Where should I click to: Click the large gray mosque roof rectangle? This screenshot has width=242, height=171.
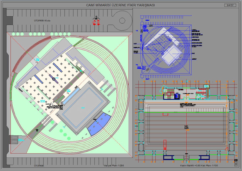click(83, 108)
